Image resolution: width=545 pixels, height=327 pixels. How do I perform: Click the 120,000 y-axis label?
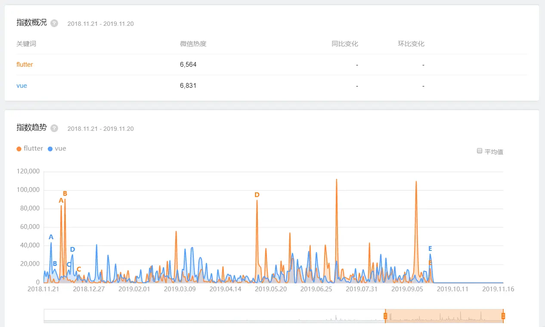[28, 171]
